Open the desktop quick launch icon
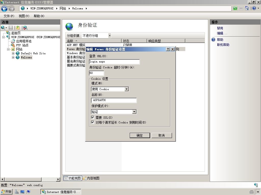Screen dimensions: 261x195 [x=22, y=192]
